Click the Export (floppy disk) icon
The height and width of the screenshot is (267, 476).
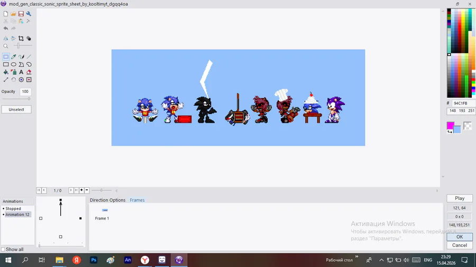[x=21, y=14]
